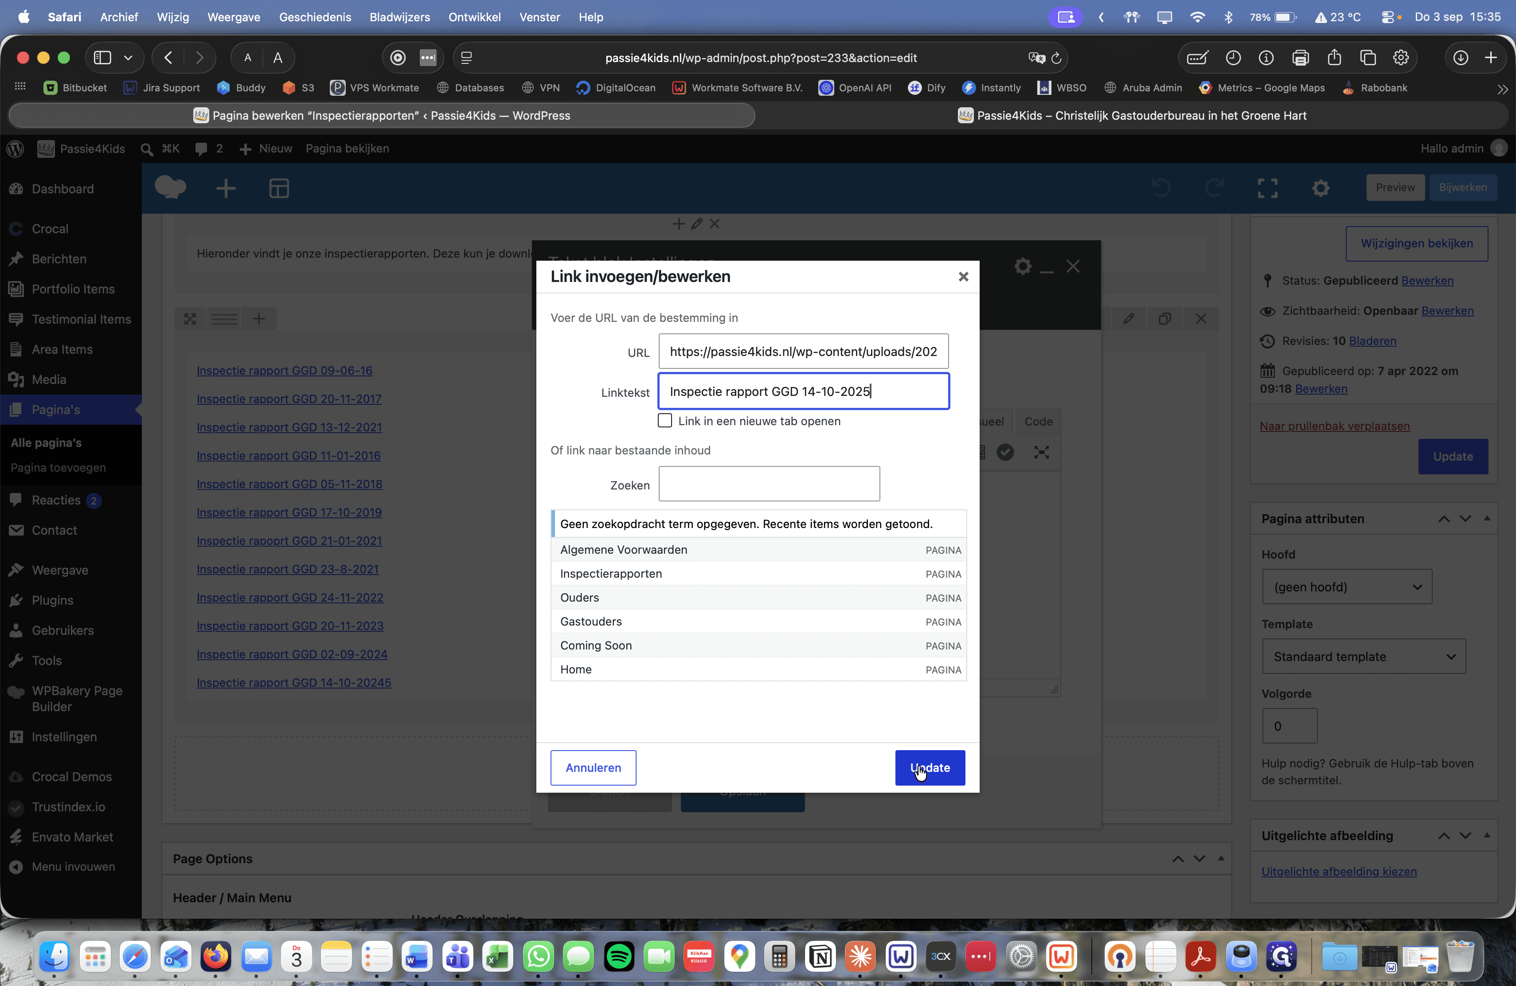Open the Ontwikkel menu
This screenshot has height=986, width=1516.
[x=474, y=17]
